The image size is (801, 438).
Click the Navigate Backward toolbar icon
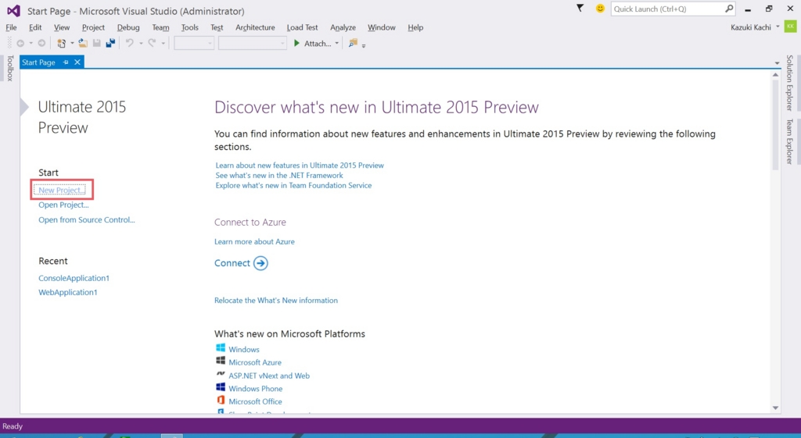point(20,44)
